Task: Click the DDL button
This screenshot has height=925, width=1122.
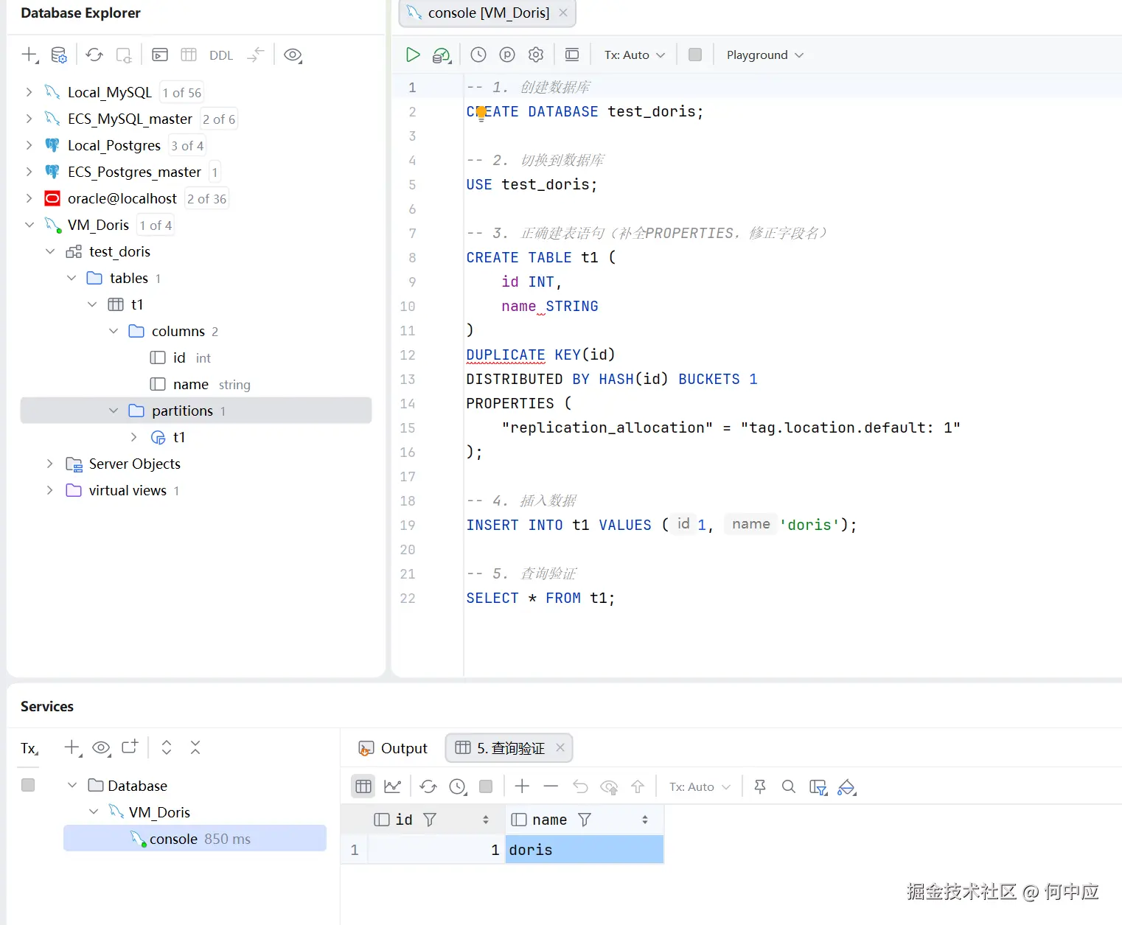Action: pyautogui.click(x=221, y=55)
